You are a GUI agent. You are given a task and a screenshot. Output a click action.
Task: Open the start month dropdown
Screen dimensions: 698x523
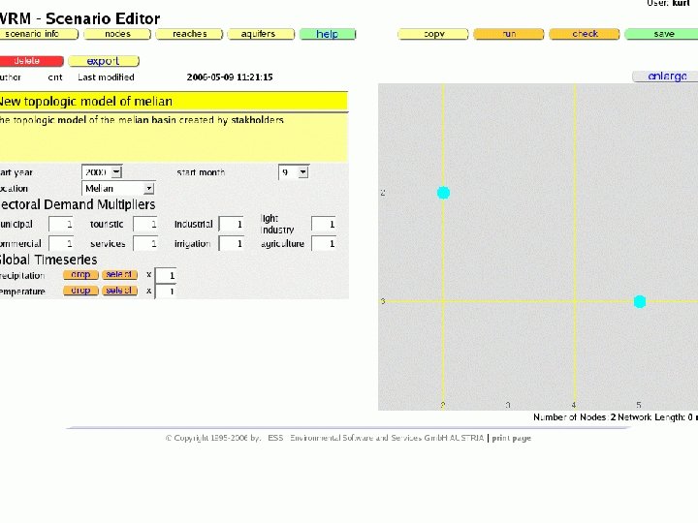click(294, 172)
